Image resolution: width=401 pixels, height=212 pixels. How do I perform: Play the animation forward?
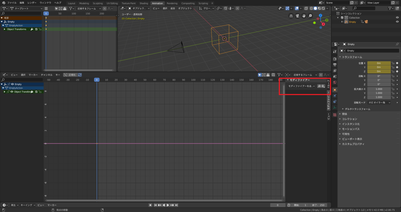click(168, 205)
